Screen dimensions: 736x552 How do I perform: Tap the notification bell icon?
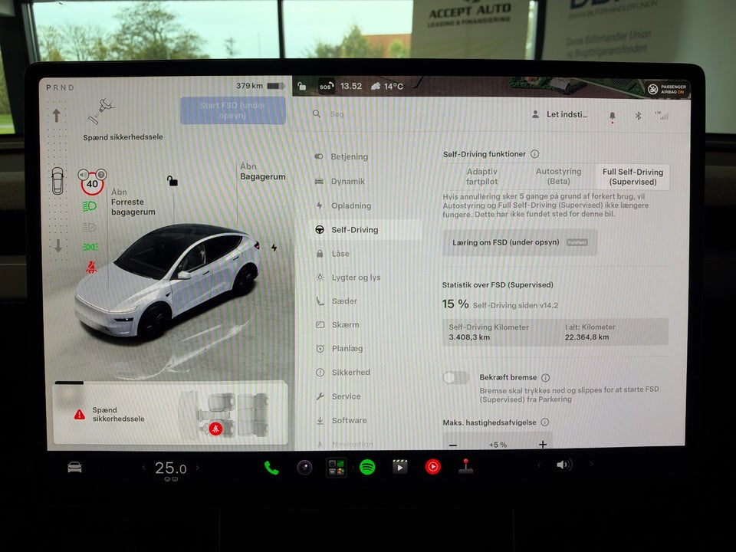[x=612, y=116]
